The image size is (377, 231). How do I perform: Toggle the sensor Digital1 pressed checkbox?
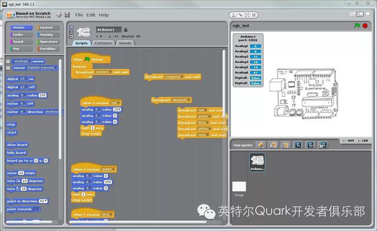pyautogui.click(x=8, y=68)
